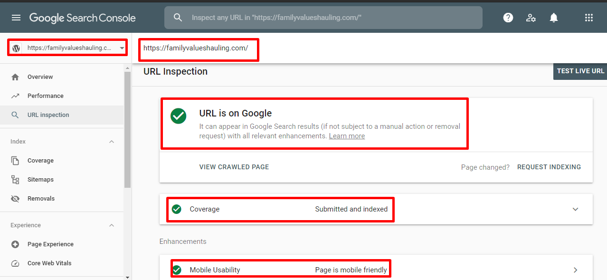Click the Page changed? text
This screenshot has height=280, width=607.
click(485, 167)
